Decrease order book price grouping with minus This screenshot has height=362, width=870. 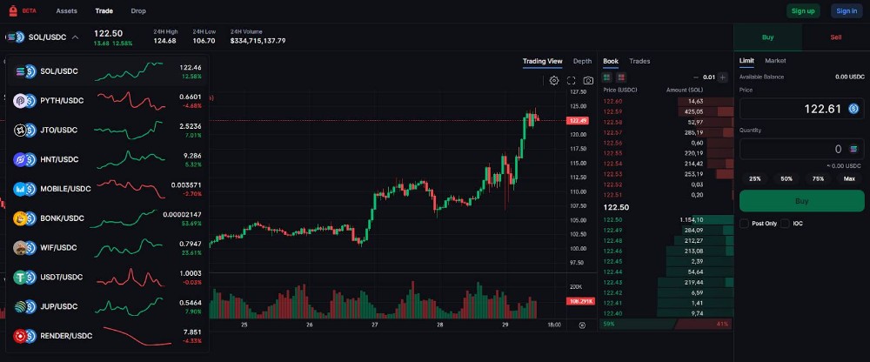[696, 77]
